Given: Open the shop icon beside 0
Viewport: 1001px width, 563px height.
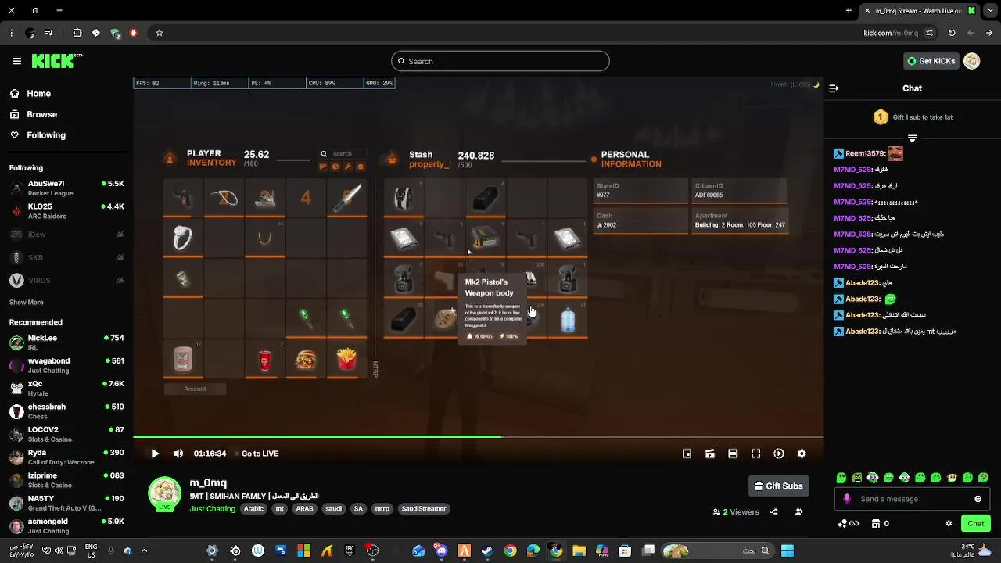Looking at the screenshot, I should point(876,524).
